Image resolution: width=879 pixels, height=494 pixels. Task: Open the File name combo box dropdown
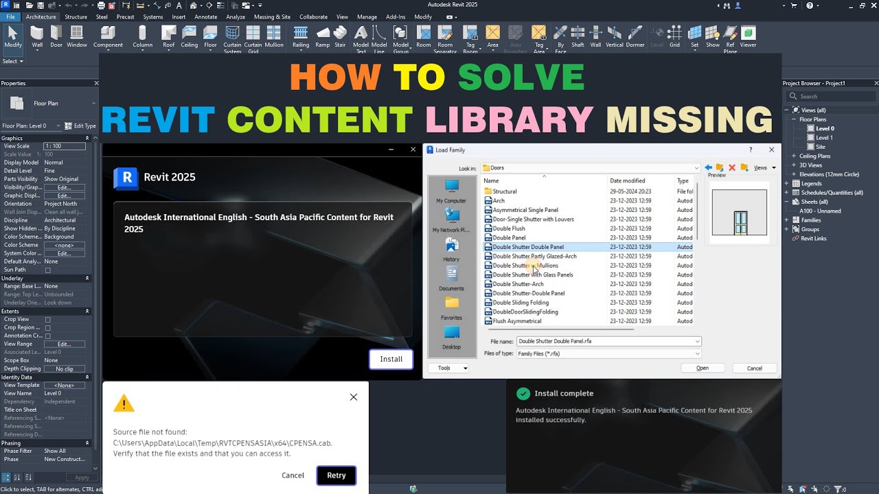[x=698, y=341]
